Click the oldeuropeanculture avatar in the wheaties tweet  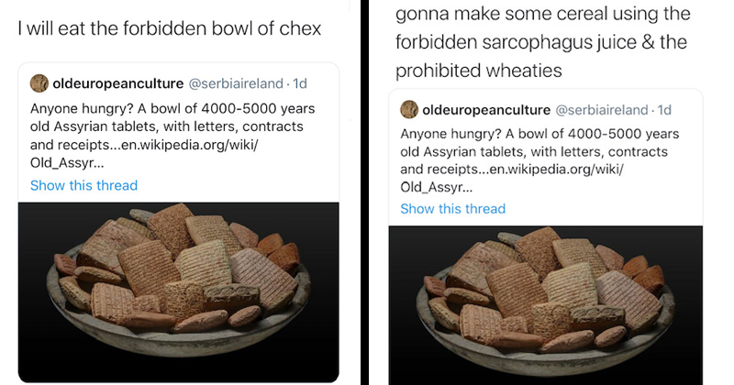(410, 110)
